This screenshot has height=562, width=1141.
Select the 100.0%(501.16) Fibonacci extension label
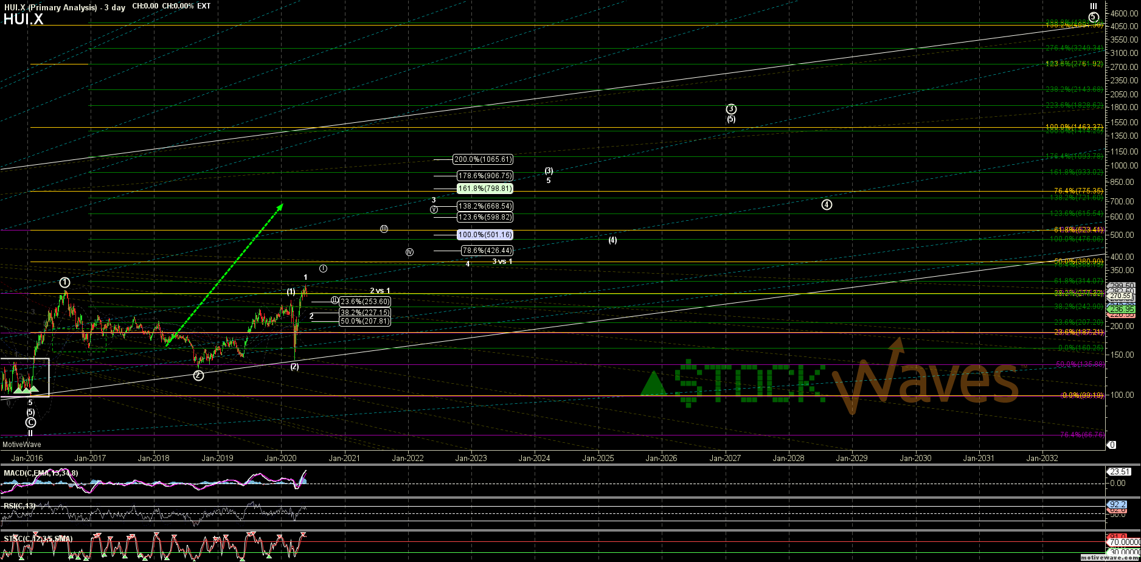tap(485, 235)
